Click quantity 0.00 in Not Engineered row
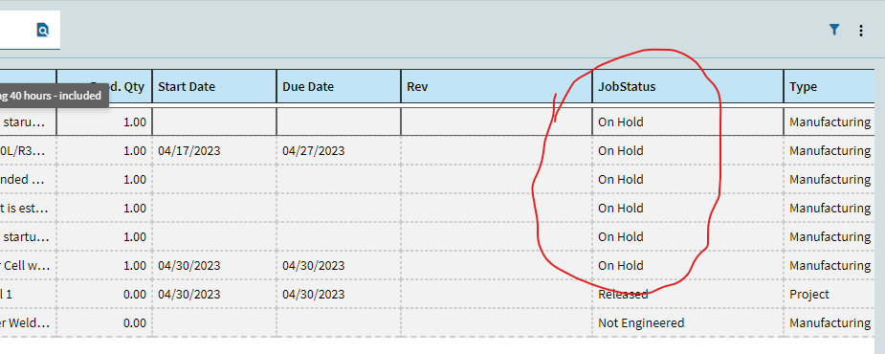Screen dimensions: 885x354 point(104,323)
